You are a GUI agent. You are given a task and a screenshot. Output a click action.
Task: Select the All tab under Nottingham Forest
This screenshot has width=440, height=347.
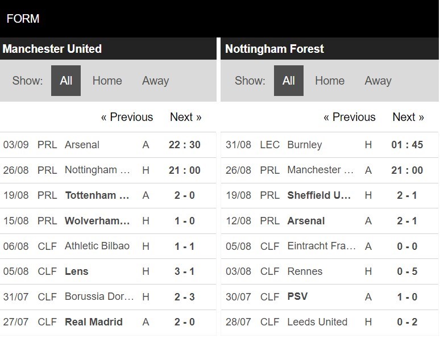(x=288, y=81)
